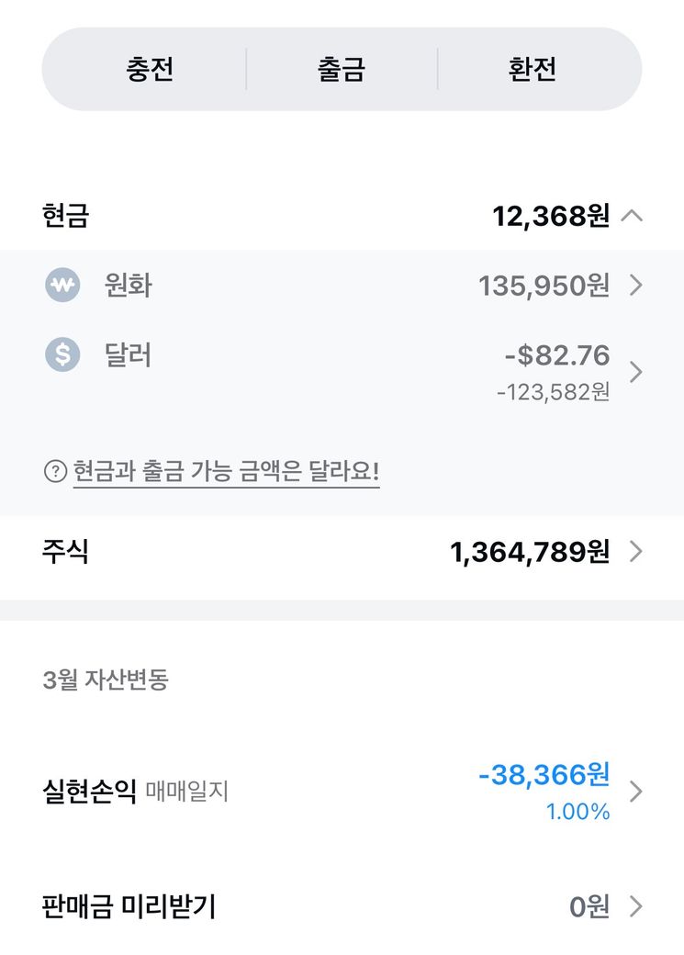
Task: Click the dollar sign icon beside 달러
Action: [62, 354]
